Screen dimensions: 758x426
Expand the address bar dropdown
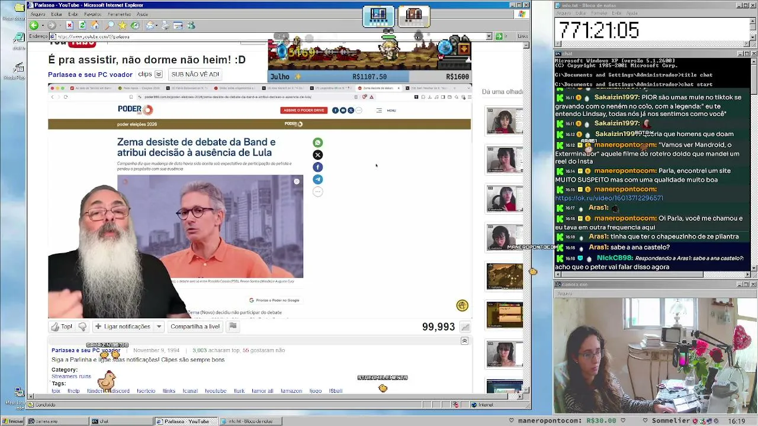489,37
